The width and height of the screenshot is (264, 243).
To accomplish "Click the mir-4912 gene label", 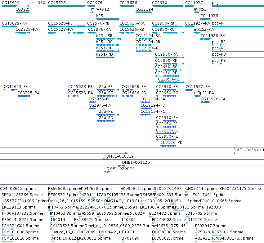I will [100, 9].
